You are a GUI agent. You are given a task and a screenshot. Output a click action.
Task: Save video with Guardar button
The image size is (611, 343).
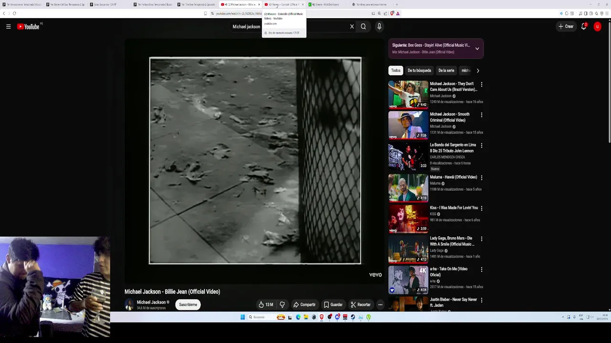pyautogui.click(x=333, y=304)
